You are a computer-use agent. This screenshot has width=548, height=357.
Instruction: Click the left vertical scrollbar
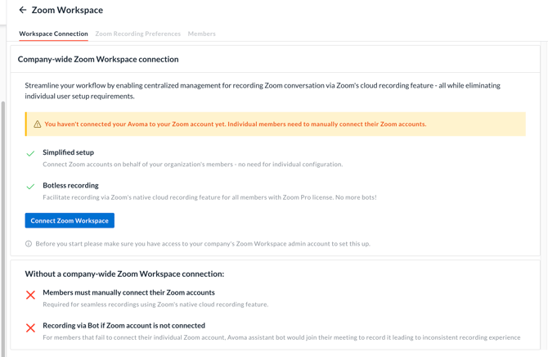[3, 229]
